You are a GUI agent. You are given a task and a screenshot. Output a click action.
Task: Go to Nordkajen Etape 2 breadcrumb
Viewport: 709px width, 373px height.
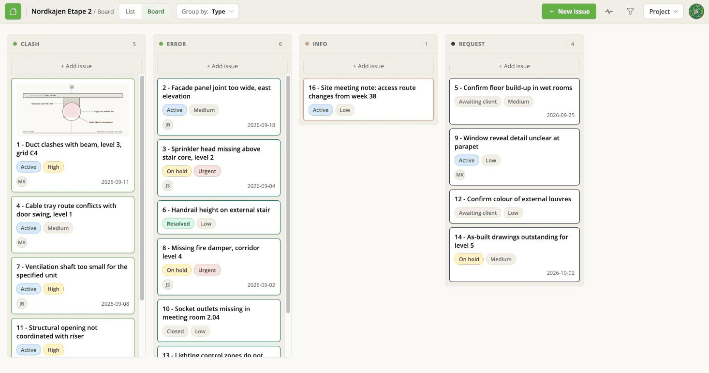[x=61, y=12]
